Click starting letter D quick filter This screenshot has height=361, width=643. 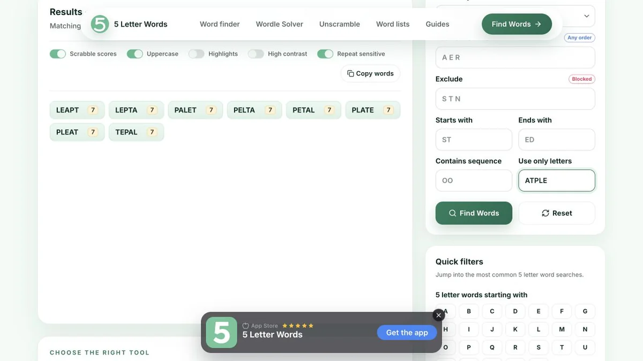(515, 311)
